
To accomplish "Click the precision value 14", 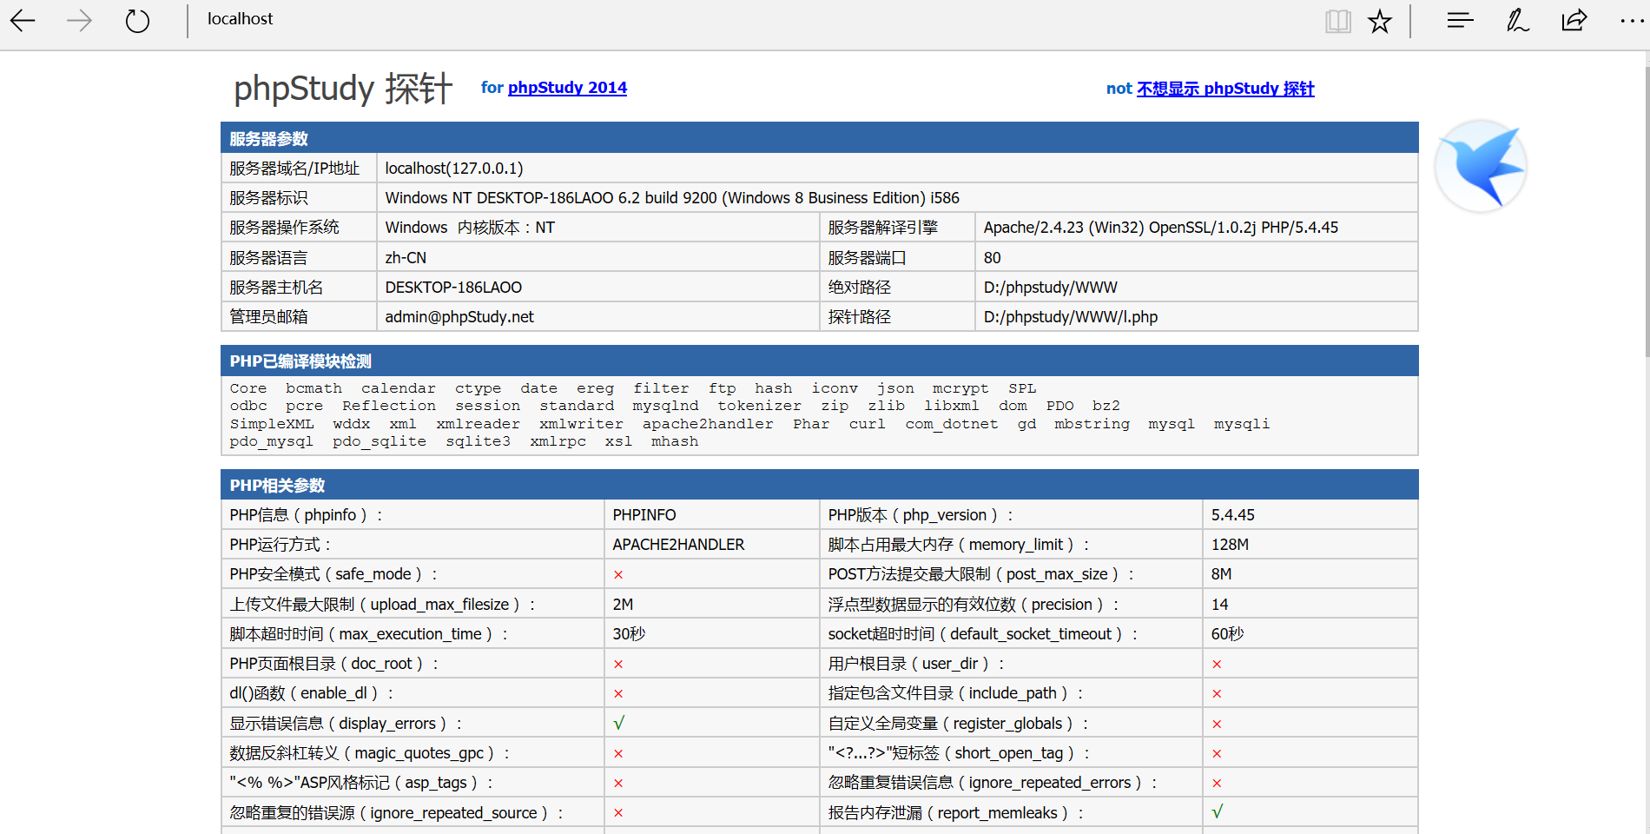I will click(1219, 605).
